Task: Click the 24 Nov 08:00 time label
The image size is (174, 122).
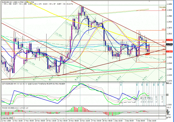Action: (74, 121)
